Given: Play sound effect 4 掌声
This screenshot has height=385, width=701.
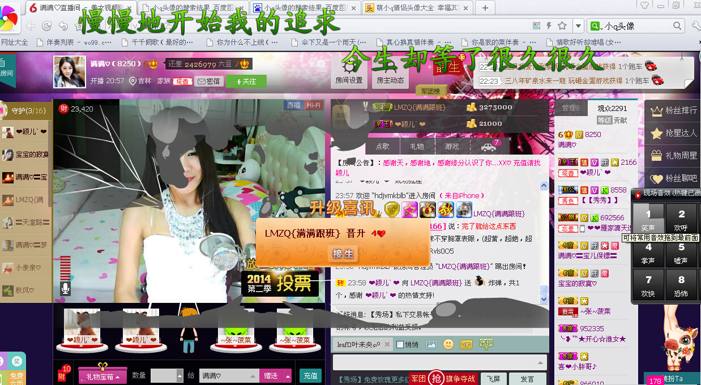Looking at the screenshot, I should pos(648,251).
